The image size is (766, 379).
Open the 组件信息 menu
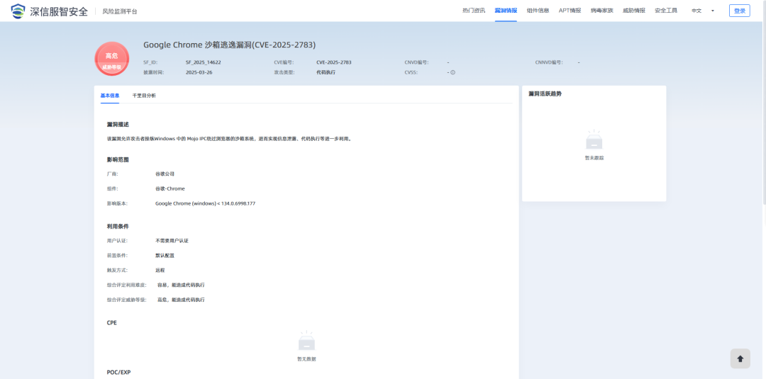point(538,10)
